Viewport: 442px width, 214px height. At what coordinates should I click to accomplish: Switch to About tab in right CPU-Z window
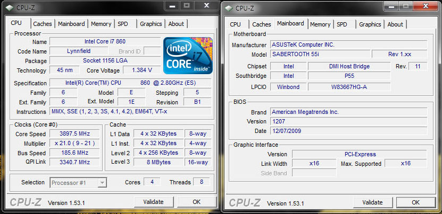coord(395,24)
